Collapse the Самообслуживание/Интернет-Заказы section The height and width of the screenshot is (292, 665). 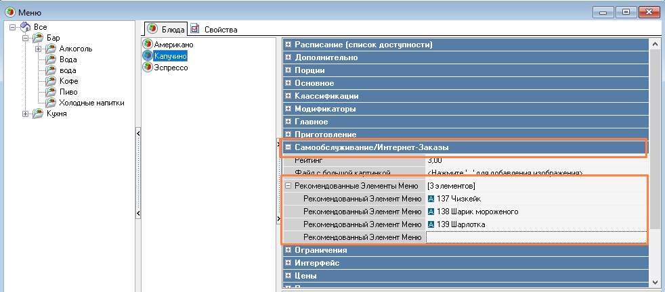tap(288, 147)
